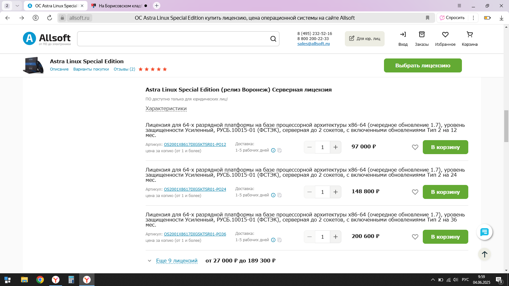
Task: Add the 24-month license to cart
Action: tap(445, 192)
